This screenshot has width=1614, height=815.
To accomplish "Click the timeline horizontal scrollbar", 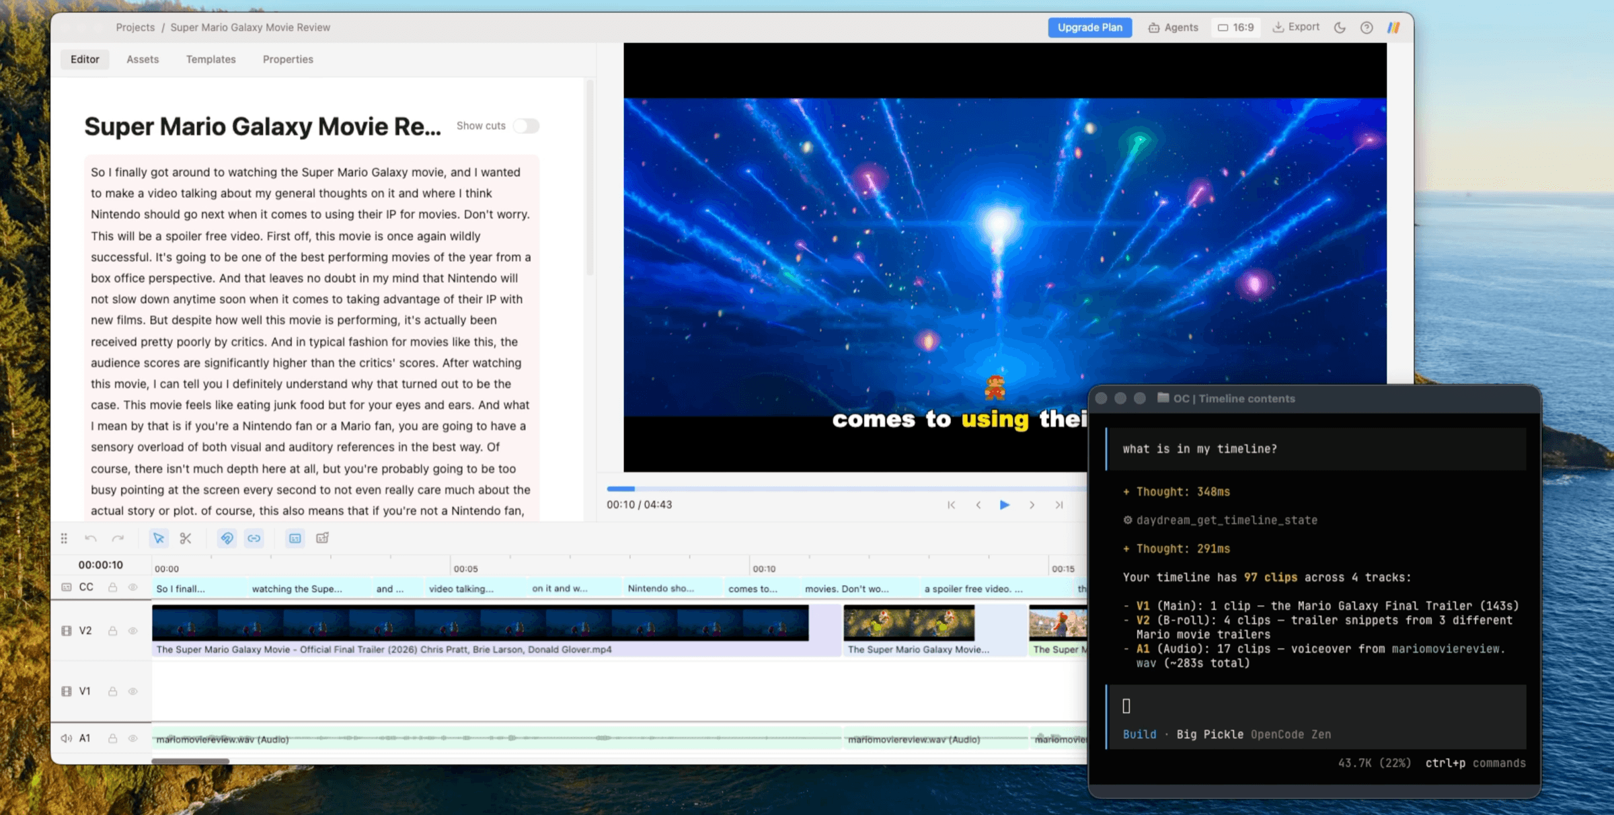I will click(190, 761).
